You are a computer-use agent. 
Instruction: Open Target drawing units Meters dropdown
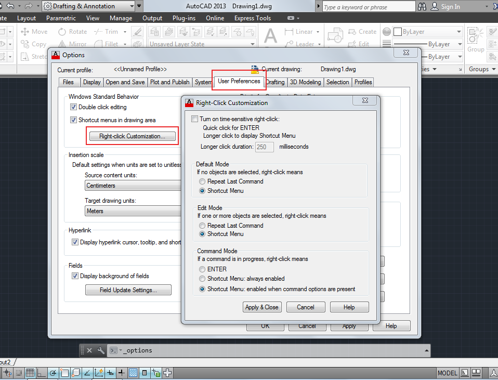coord(133,211)
